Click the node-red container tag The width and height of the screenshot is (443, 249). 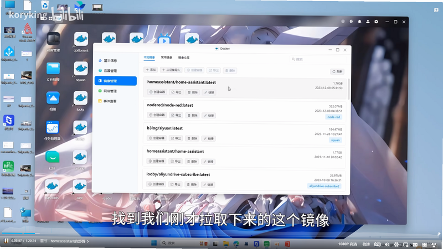333,117
